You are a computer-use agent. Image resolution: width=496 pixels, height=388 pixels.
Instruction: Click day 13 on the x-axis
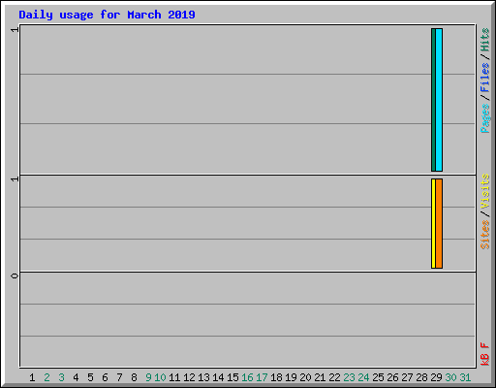(203, 377)
